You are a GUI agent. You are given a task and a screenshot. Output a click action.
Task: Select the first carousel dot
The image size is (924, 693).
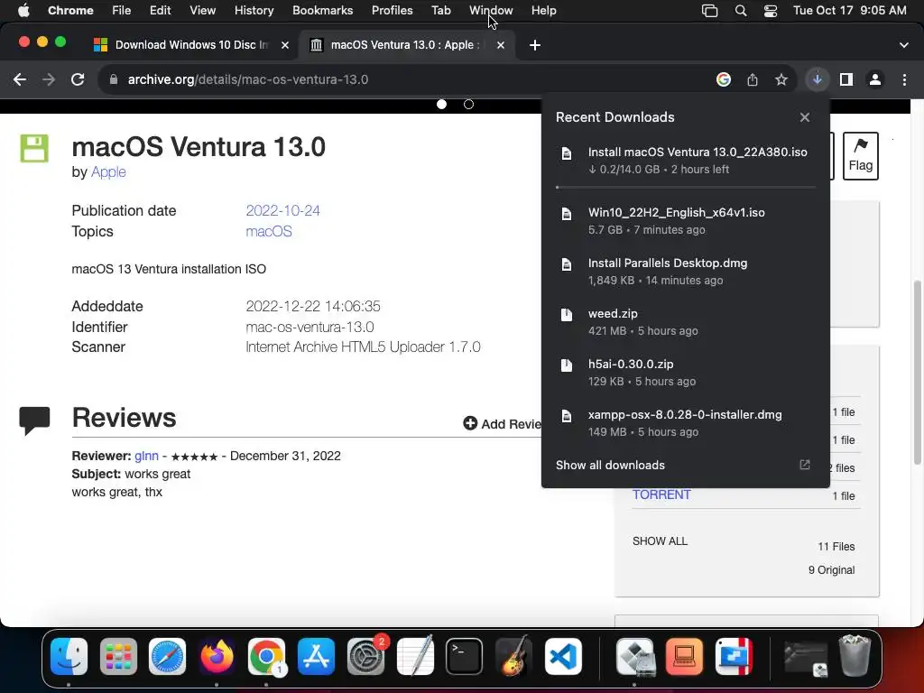[441, 105]
